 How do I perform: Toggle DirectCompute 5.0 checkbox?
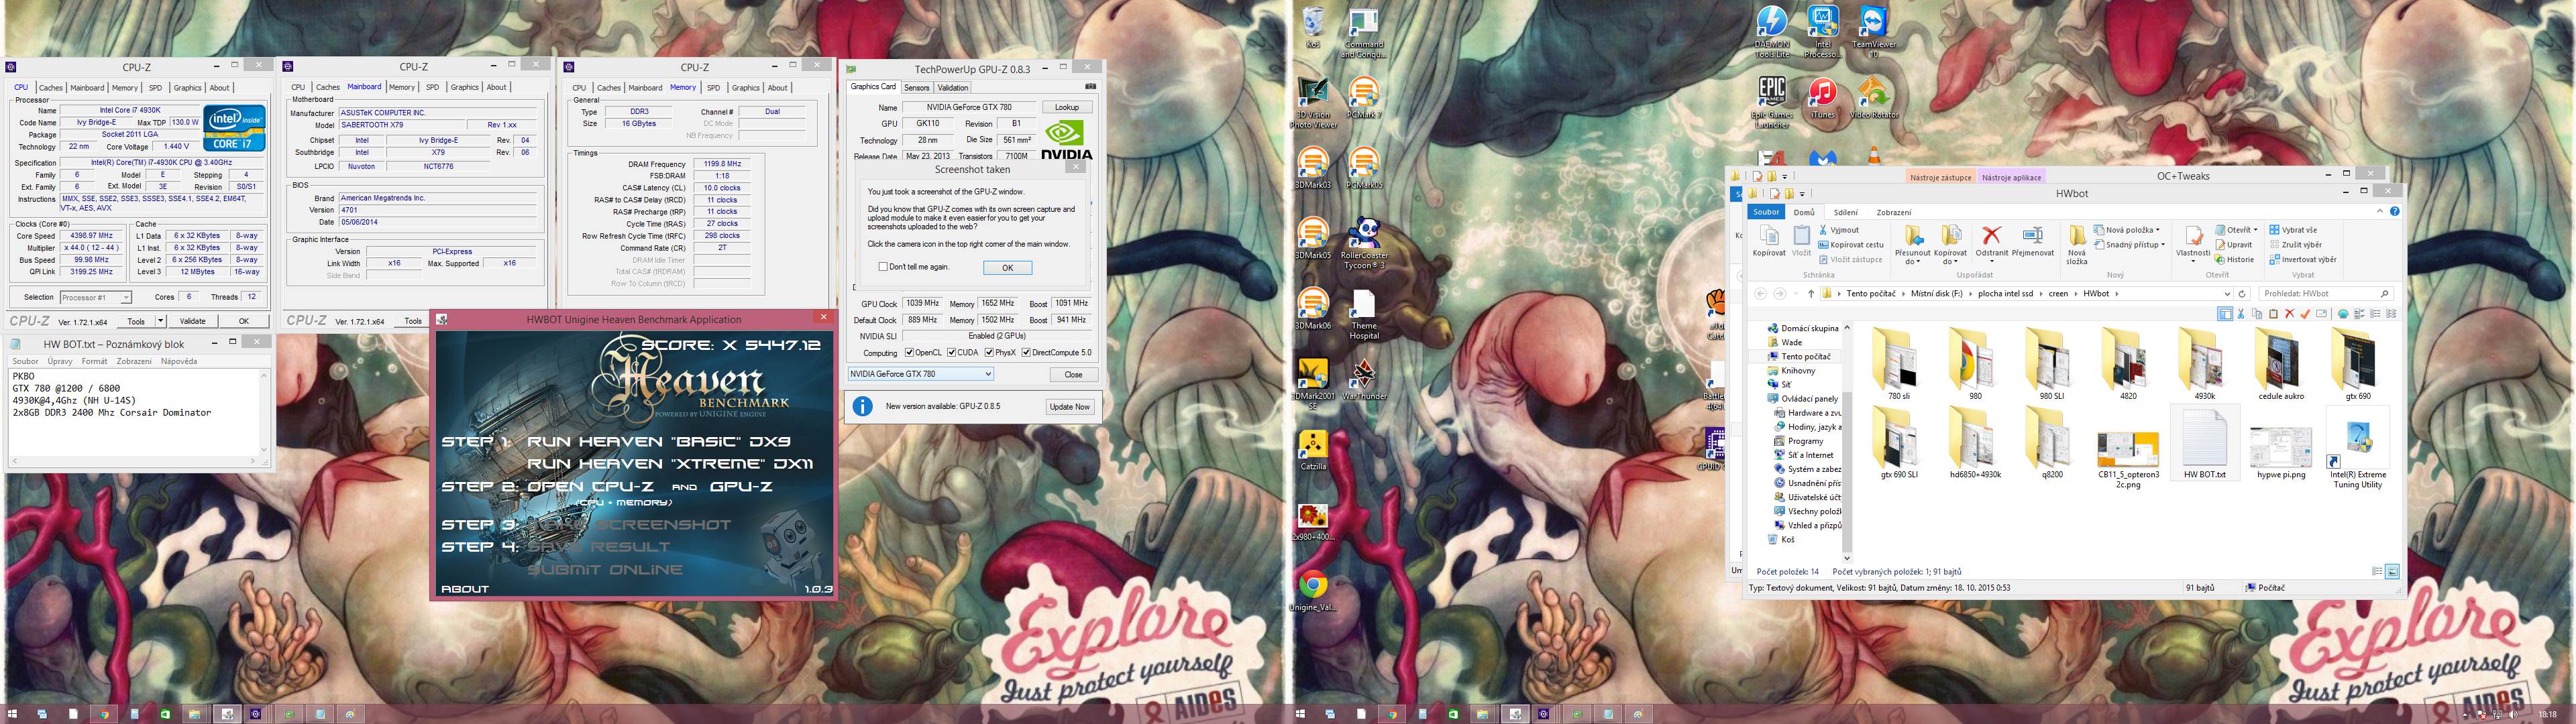click(x=1025, y=352)
